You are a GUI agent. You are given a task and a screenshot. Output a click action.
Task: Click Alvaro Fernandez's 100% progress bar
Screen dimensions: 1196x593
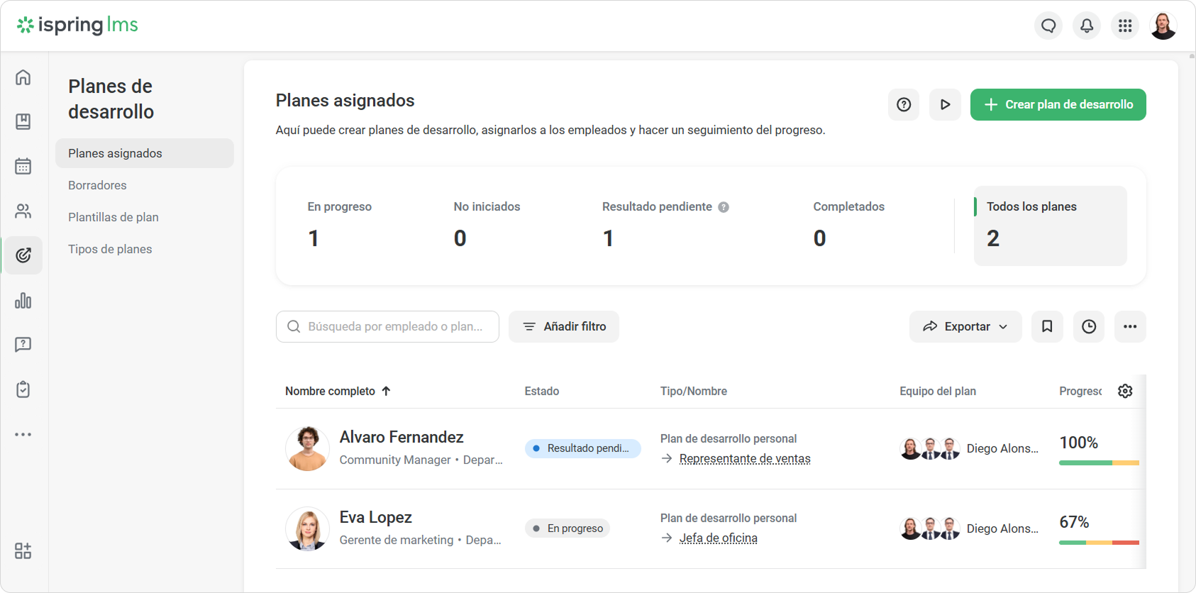click(1099, 462)
